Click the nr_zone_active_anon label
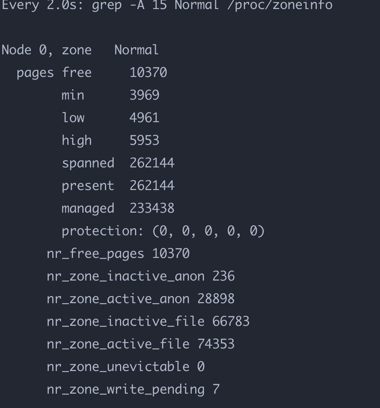 pos(118,299)
